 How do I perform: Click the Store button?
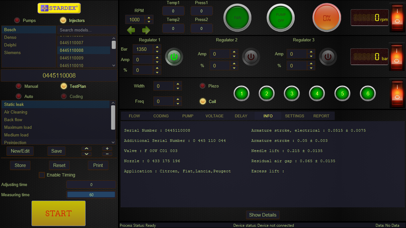[x=20, y=165]
